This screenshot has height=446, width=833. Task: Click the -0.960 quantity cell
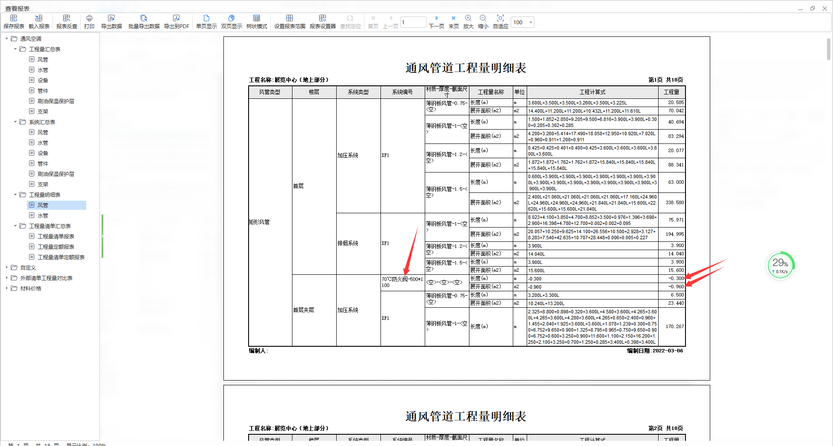[x=672, y=286]
